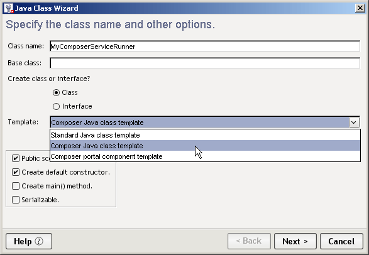Enable the Serializable checkbox
This screenshot has width=369, height=255.
tap(16, 200)
